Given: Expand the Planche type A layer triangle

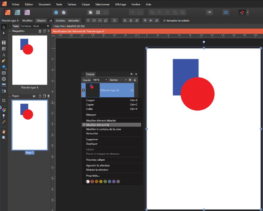Looking at the screenshot, I should [83, 90].
